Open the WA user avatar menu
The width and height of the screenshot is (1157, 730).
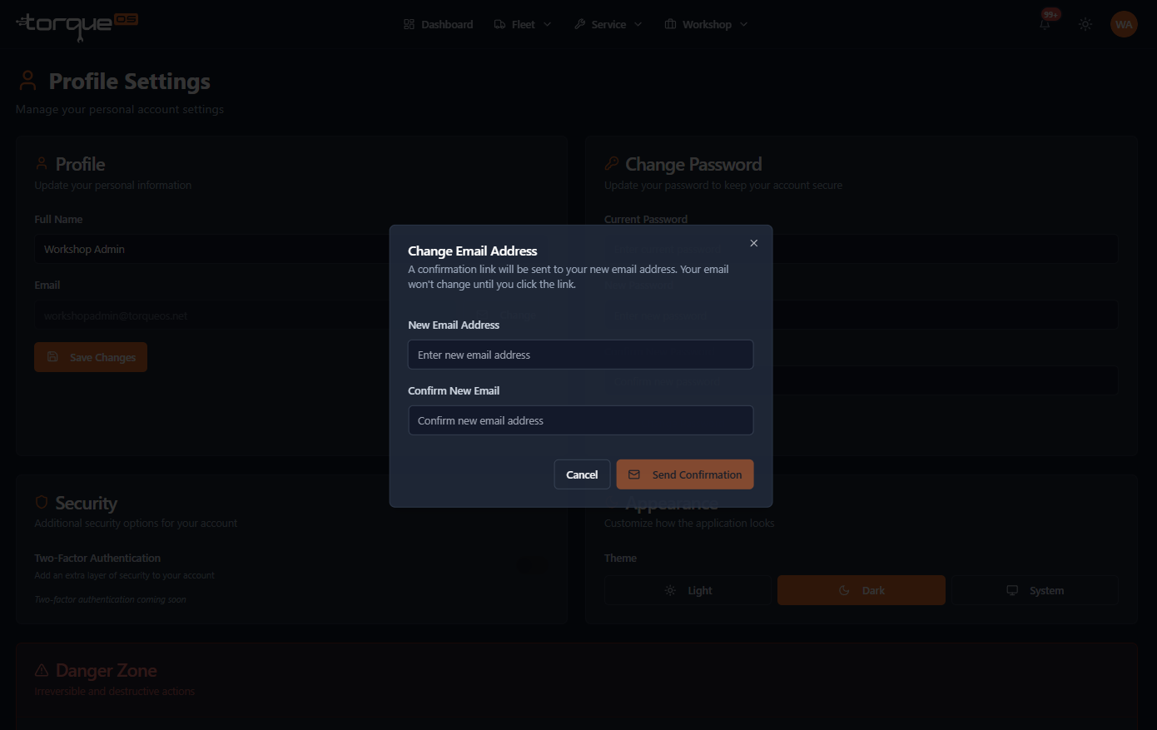(x=1124, y=24)
